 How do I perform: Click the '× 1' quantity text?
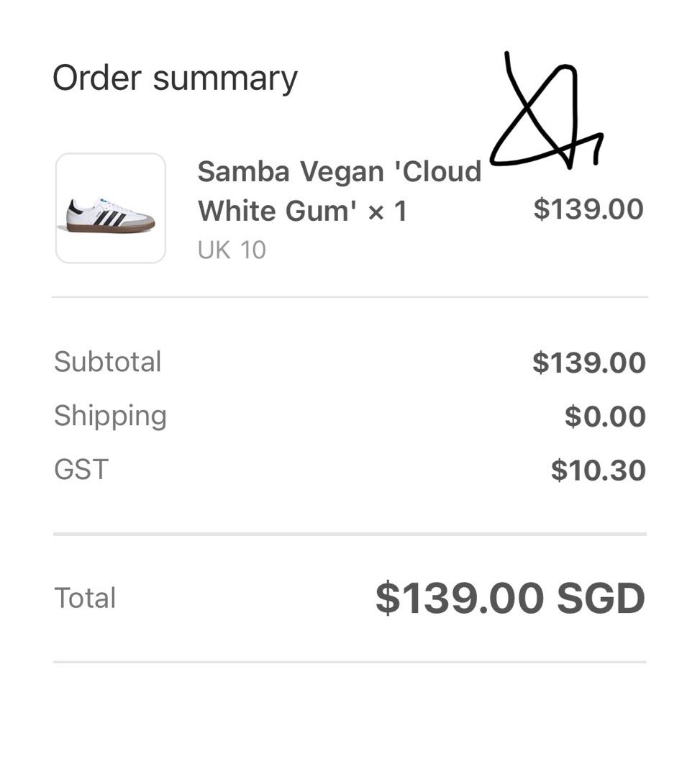[x=387, y=211]
